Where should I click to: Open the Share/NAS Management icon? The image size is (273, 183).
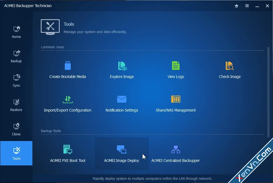coord(176,99)
